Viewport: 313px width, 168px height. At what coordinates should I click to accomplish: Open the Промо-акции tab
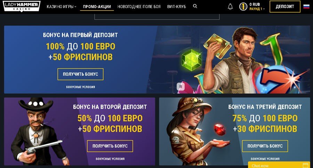[97, 7]
